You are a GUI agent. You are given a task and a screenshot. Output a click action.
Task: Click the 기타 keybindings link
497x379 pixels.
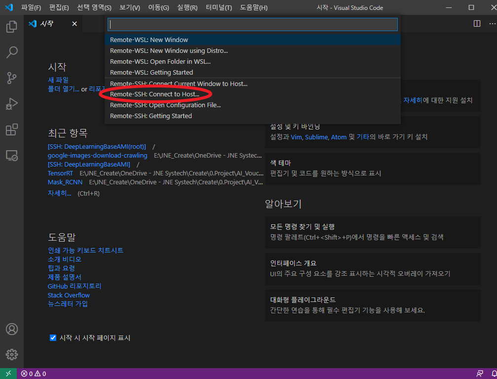pyautogui.click(x=363, y=137)
